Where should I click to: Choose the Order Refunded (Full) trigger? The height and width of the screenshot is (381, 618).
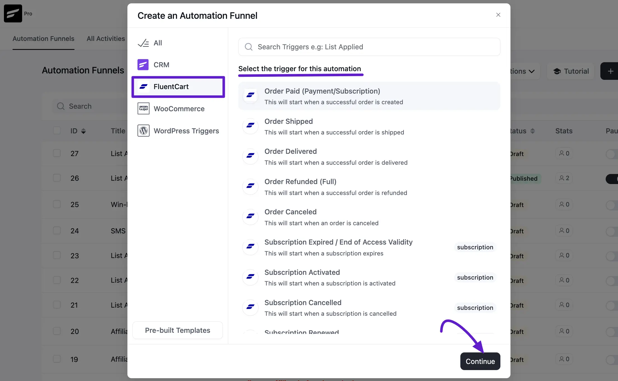[369, 187]
